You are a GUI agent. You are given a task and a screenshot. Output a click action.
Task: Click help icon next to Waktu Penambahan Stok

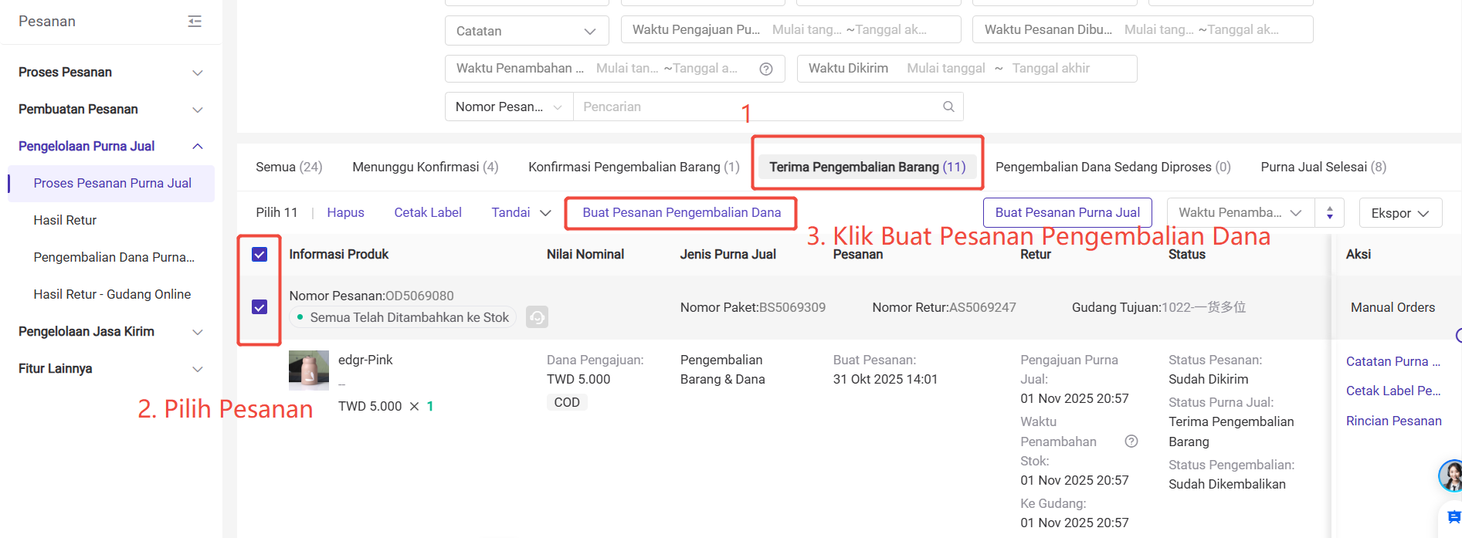[1131, 442]
